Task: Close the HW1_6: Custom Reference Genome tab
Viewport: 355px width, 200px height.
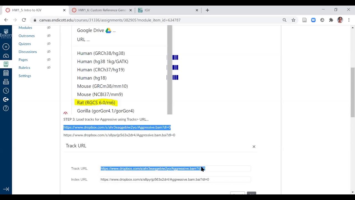Action: click(x=131, y=10)
